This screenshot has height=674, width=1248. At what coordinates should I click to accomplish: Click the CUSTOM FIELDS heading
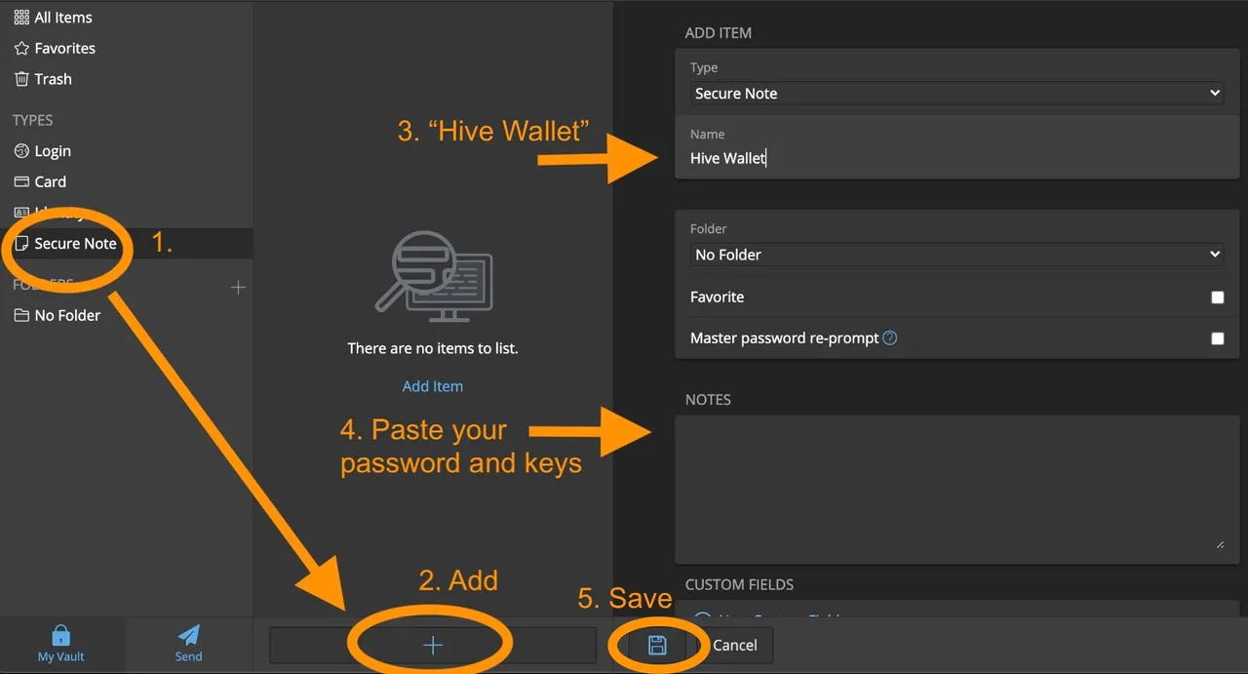(x=739, y=584)
